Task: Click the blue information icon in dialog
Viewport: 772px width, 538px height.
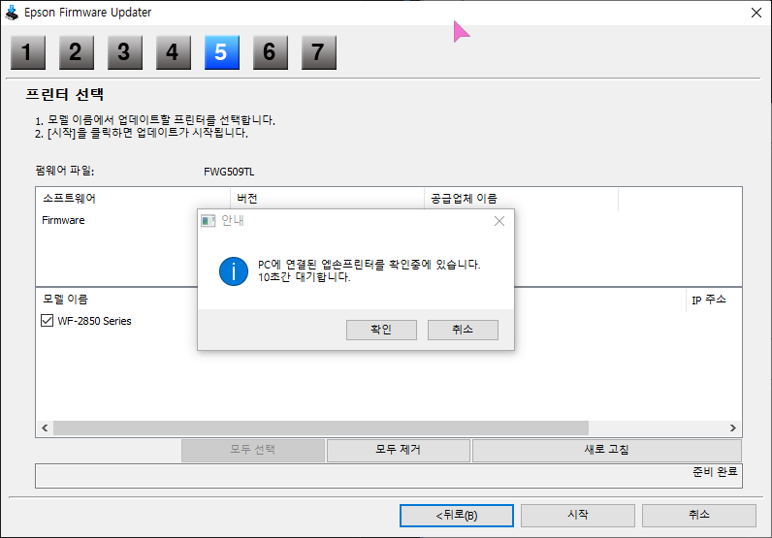Action: (234, 271)
